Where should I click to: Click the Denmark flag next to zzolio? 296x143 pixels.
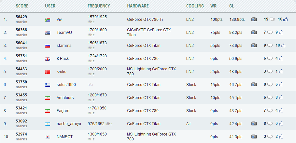click(x=48, y=72)
